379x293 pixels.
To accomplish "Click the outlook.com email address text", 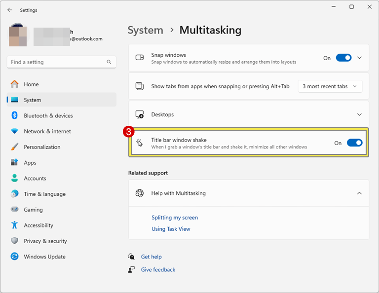I will (x=86, y=38).
